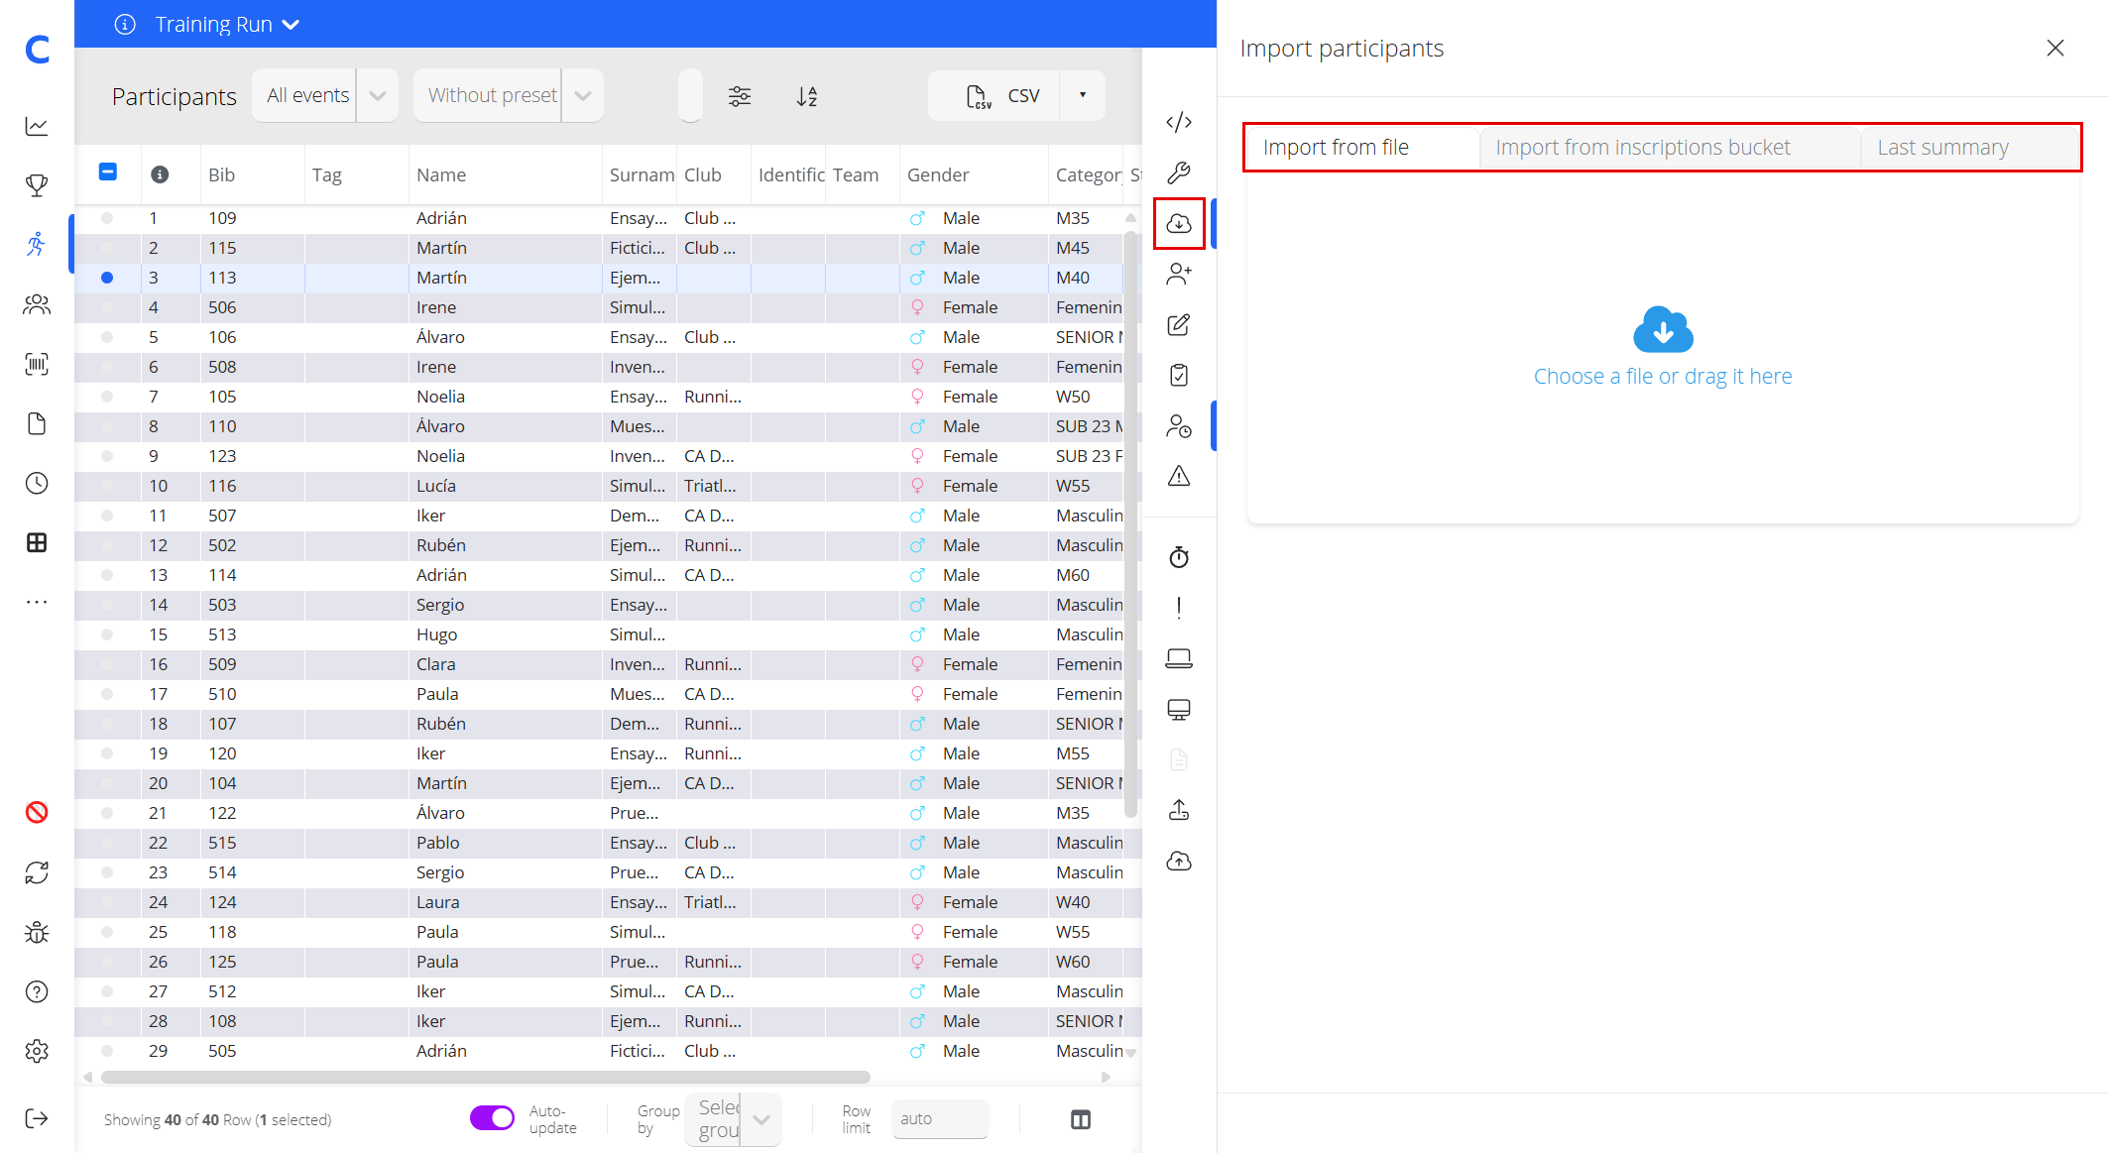The height and width of the screenshot is (1153, 2109).
Task: Select row radio for Bib 508 Irene
Action: 107,367
